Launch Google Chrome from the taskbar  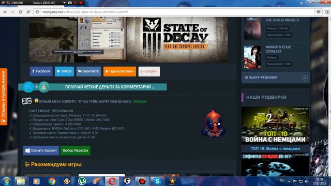52,181
